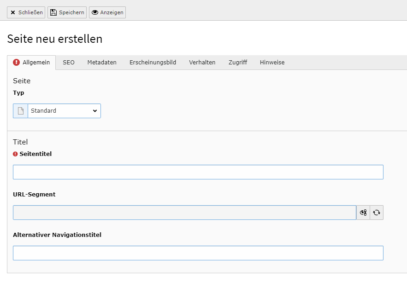Recalculate the URL segment with refresh icon
The image size is (407, 305).
point(377,213)
